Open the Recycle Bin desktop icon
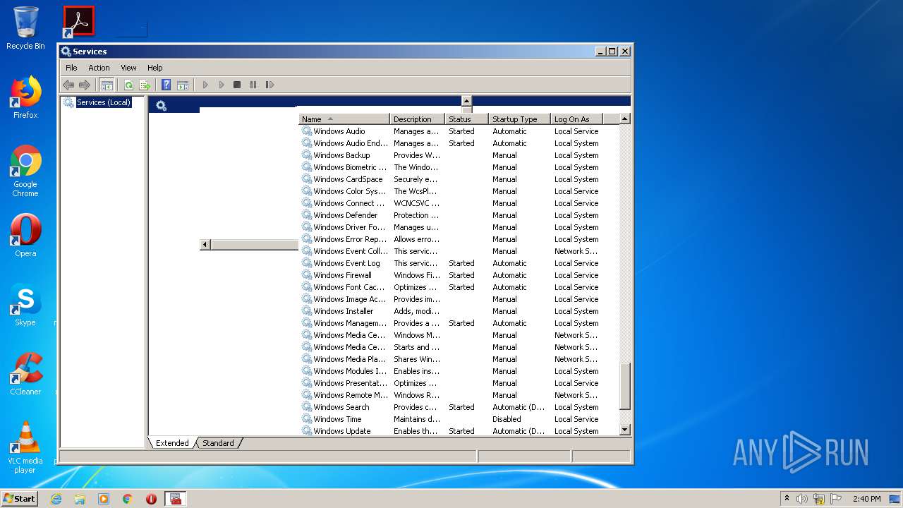Screen dimensions: 903x508 (25, 28)
